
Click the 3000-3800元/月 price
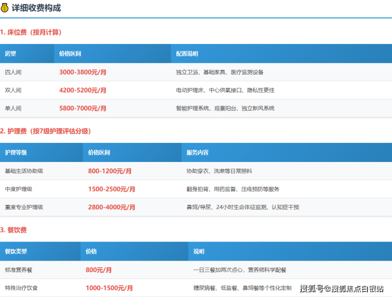83,72
